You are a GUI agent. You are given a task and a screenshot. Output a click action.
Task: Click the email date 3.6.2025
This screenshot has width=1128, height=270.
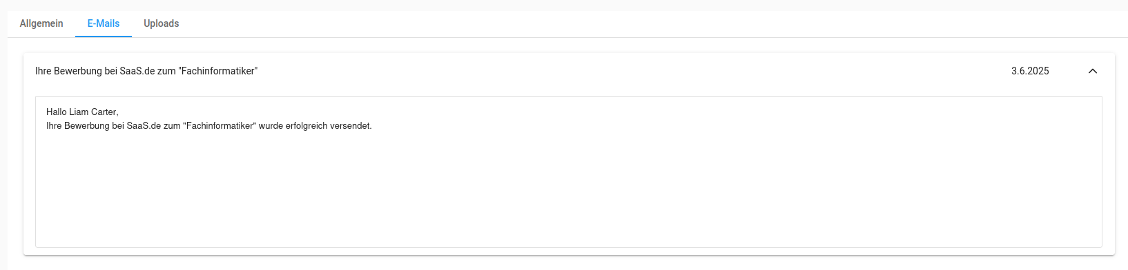pyautogui.click(x=1030, y=71)
